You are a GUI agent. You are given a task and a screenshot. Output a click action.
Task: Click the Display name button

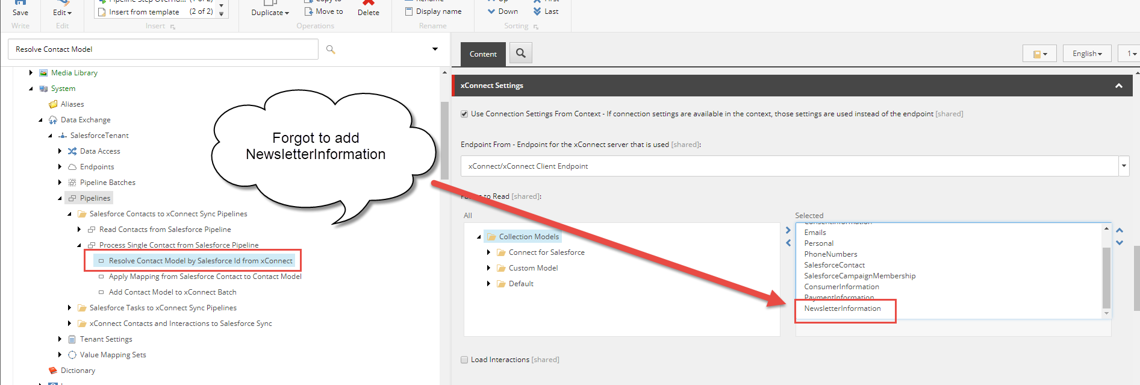434,11
